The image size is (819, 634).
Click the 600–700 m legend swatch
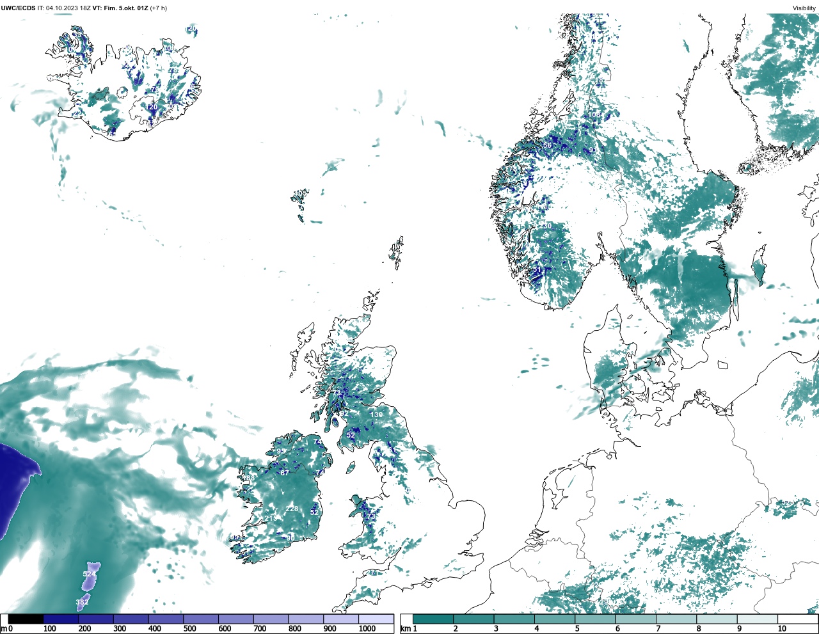point(236,619)
